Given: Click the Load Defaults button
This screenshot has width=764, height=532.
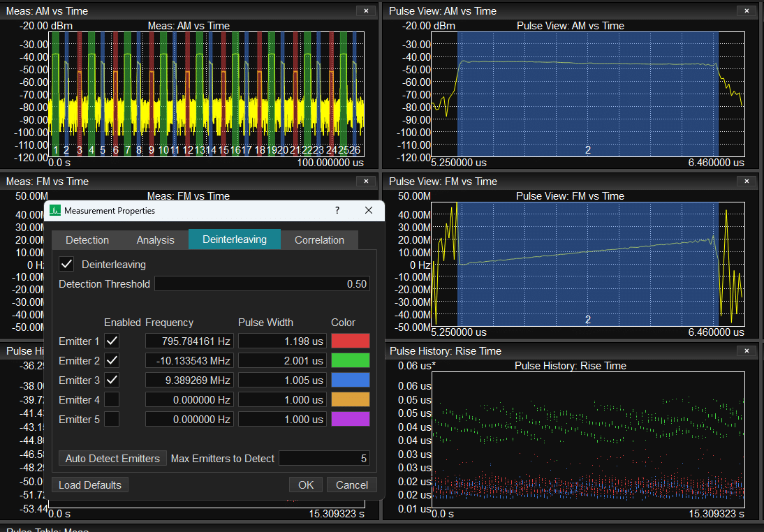Looking at the screenshot, I should 90,485.
